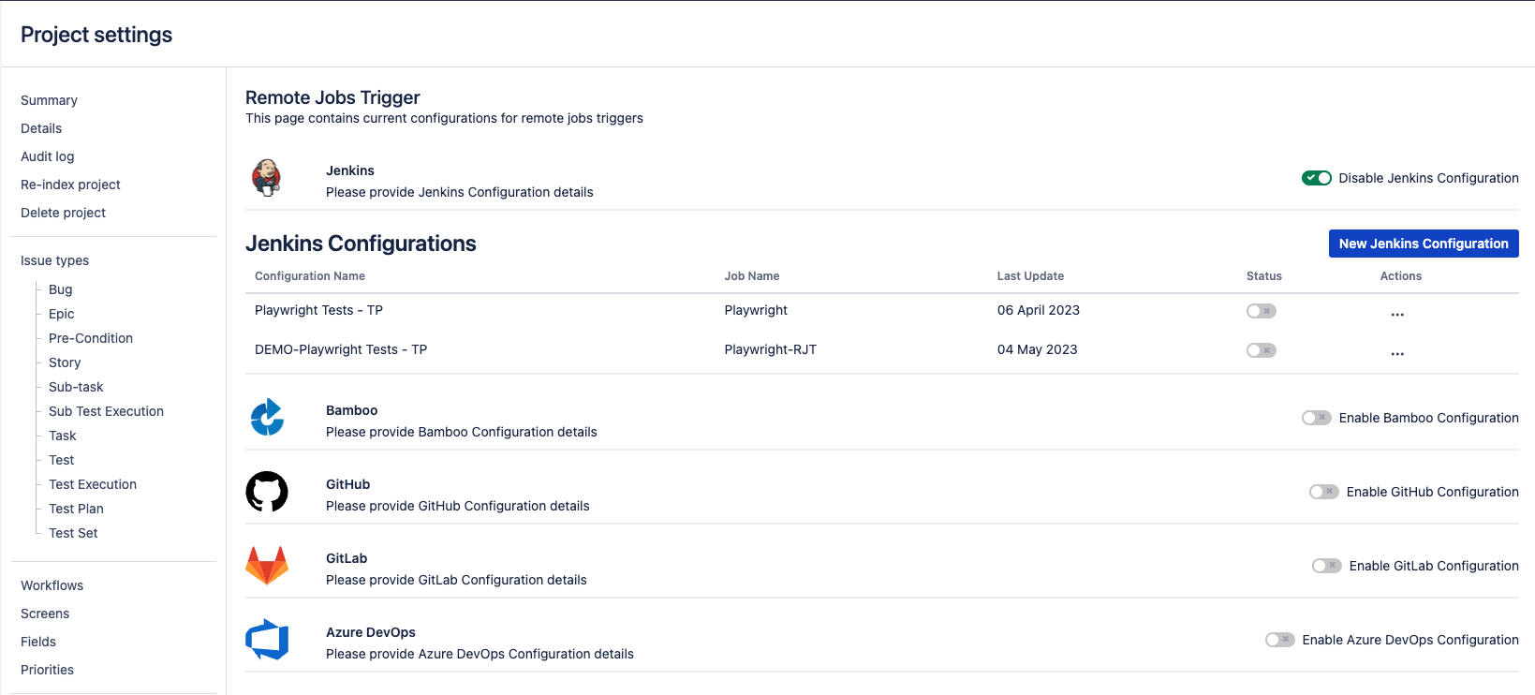Toggle status of DEMO-Playwright Tests - TP configuration
1535x695 pixels.
[x=1262, y=350]
